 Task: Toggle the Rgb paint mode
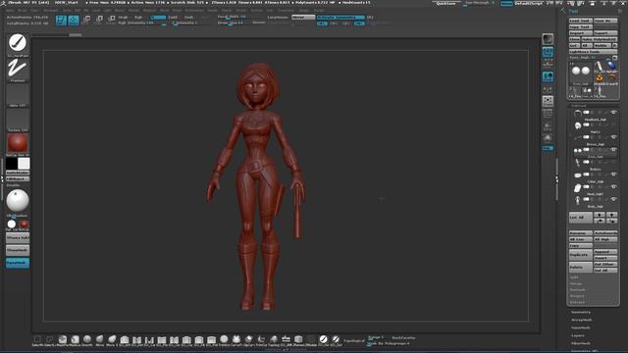tap(138, 18)
